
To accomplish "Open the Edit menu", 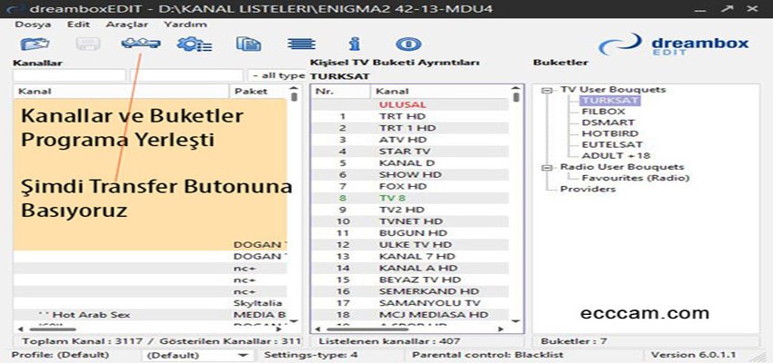I will pyautogui.click(x=78, y=25).
